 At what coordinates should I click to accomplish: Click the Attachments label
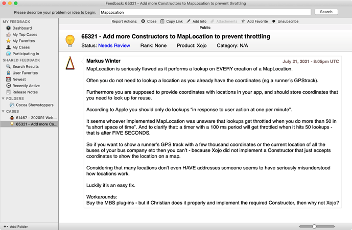pos(226,21)
